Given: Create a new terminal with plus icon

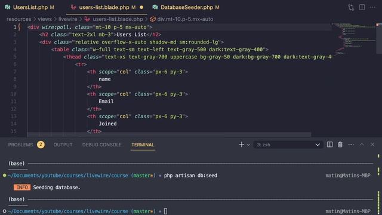Looking at the screenshot, I should point(241,145).
